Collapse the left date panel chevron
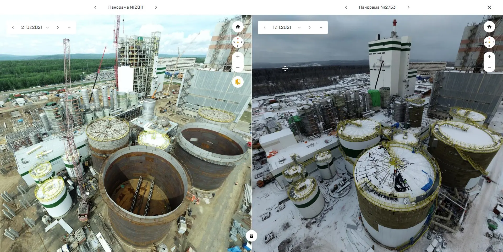Image resolution: width=503 pixels, height=252 pixels. pos(69,27)
